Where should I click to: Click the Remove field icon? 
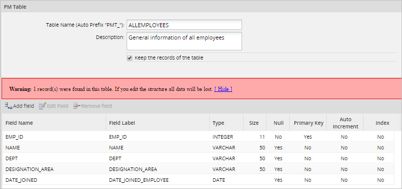click(x=76, y=106)
